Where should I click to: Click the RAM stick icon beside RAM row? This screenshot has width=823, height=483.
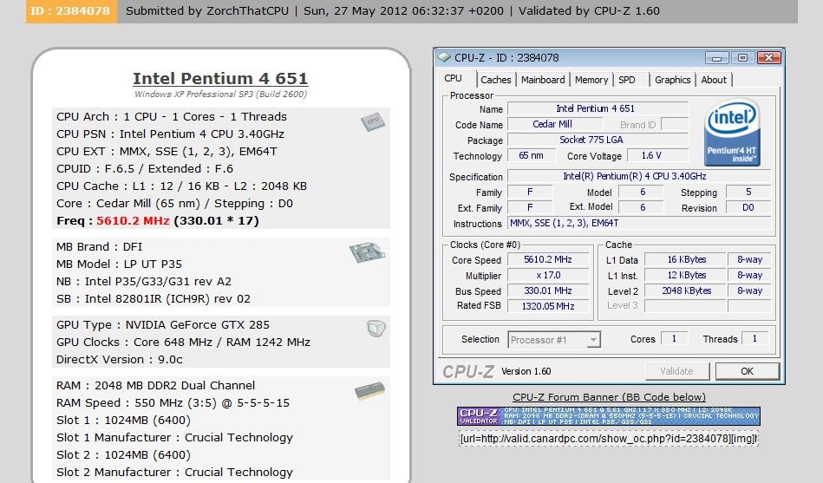[369, 391]
